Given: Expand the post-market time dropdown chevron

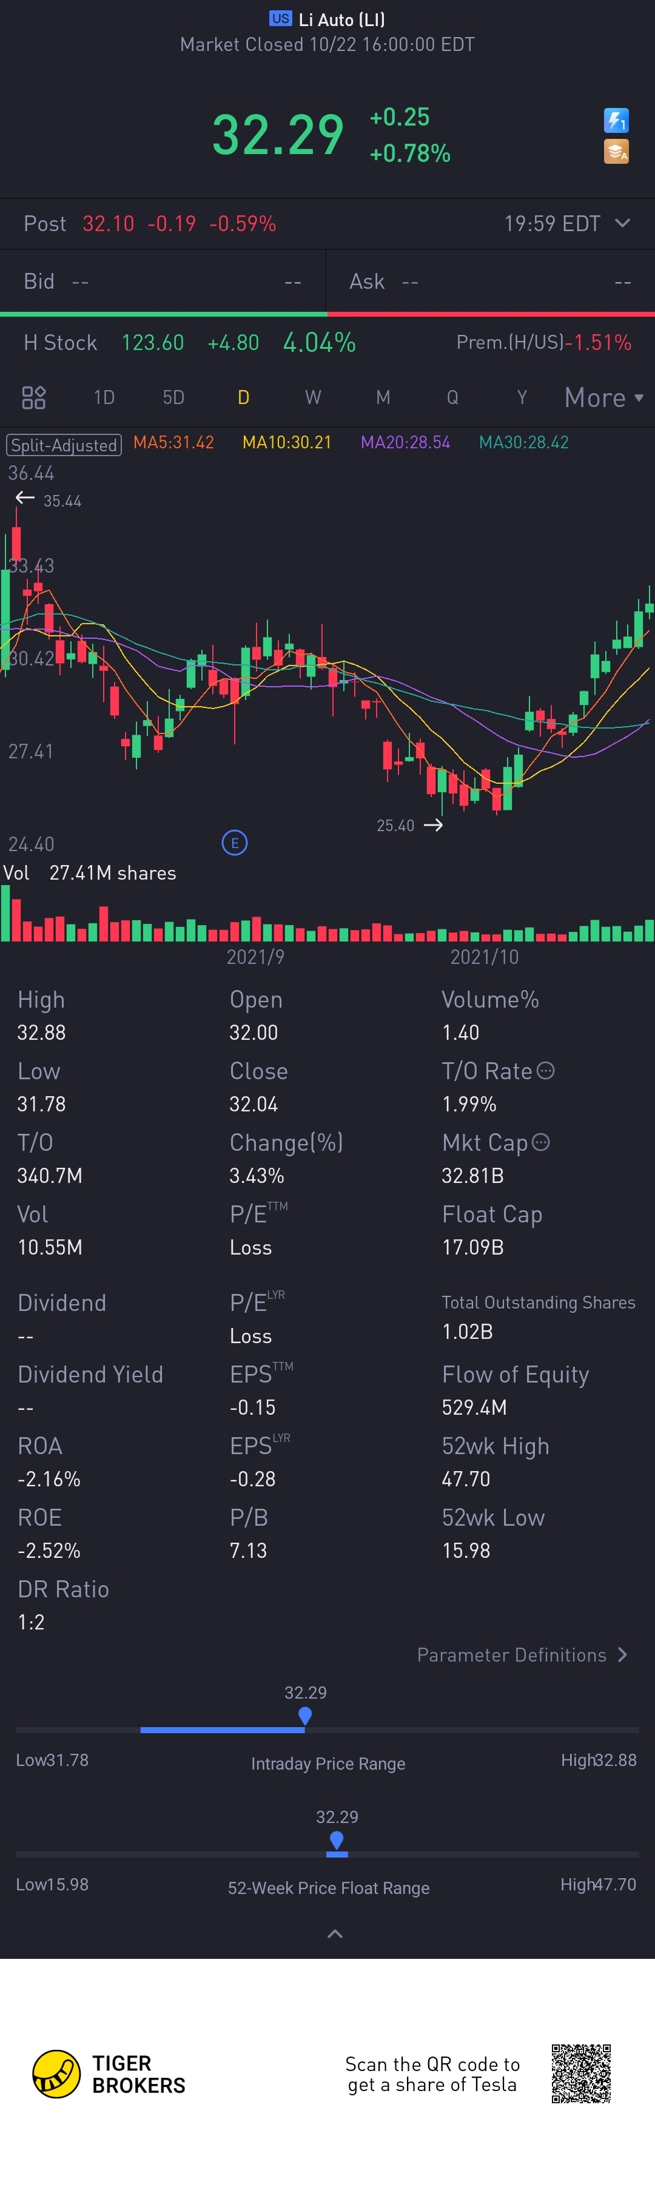Looking at the screenshot, I should [x=623, y=223].
